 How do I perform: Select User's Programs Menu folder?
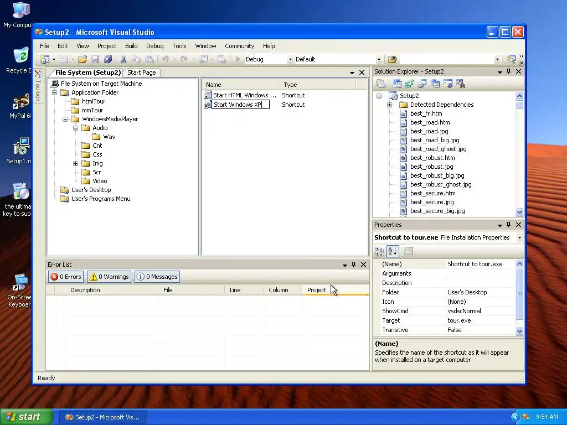(101, 199)
